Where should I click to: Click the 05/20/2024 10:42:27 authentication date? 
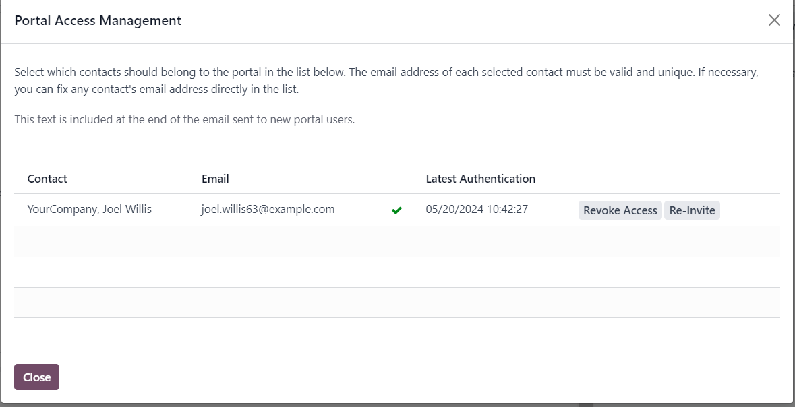(477, 209)
